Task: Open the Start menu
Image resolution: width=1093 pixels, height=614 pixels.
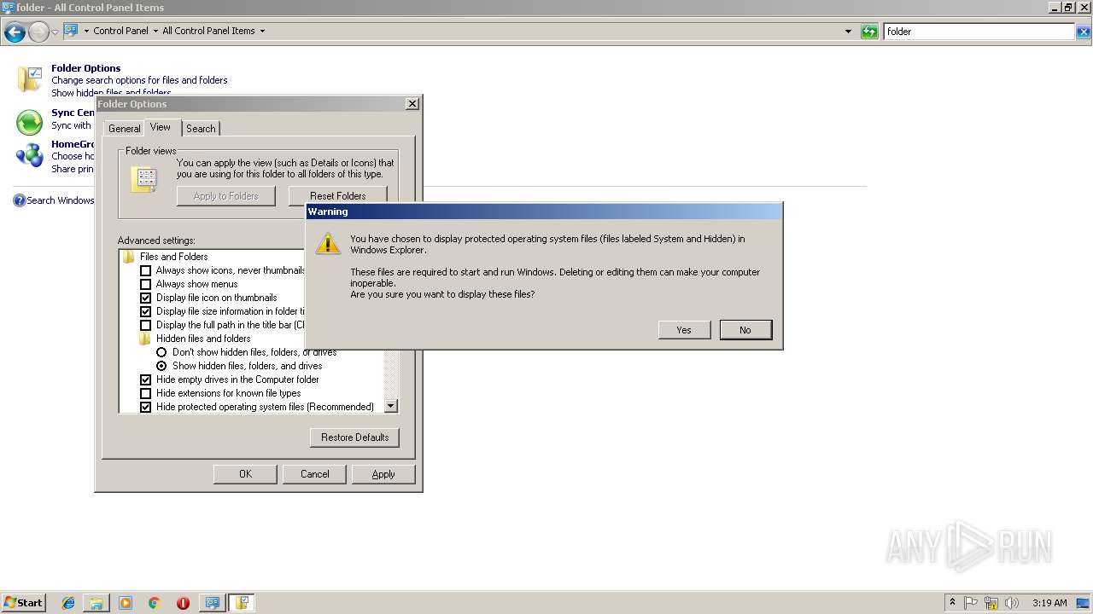Action: pos(23,602)
